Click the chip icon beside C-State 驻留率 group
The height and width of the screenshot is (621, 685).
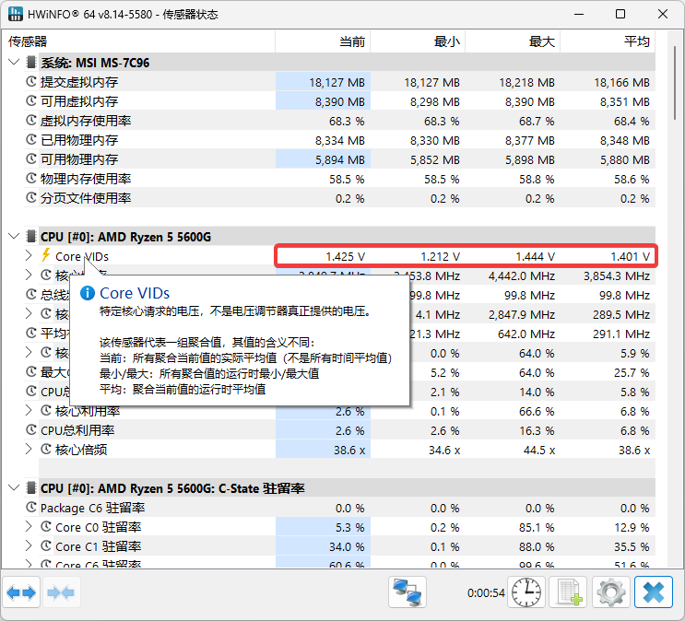[x=30, y=487]
